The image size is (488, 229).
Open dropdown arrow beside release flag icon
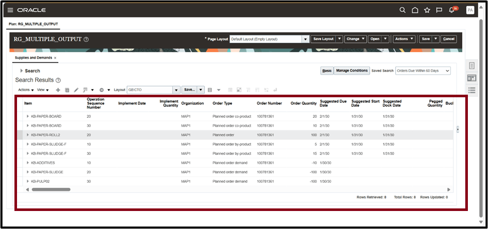[x=92, y=90]
